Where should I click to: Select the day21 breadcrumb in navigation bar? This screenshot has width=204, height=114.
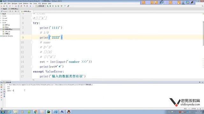pos(4,9)
